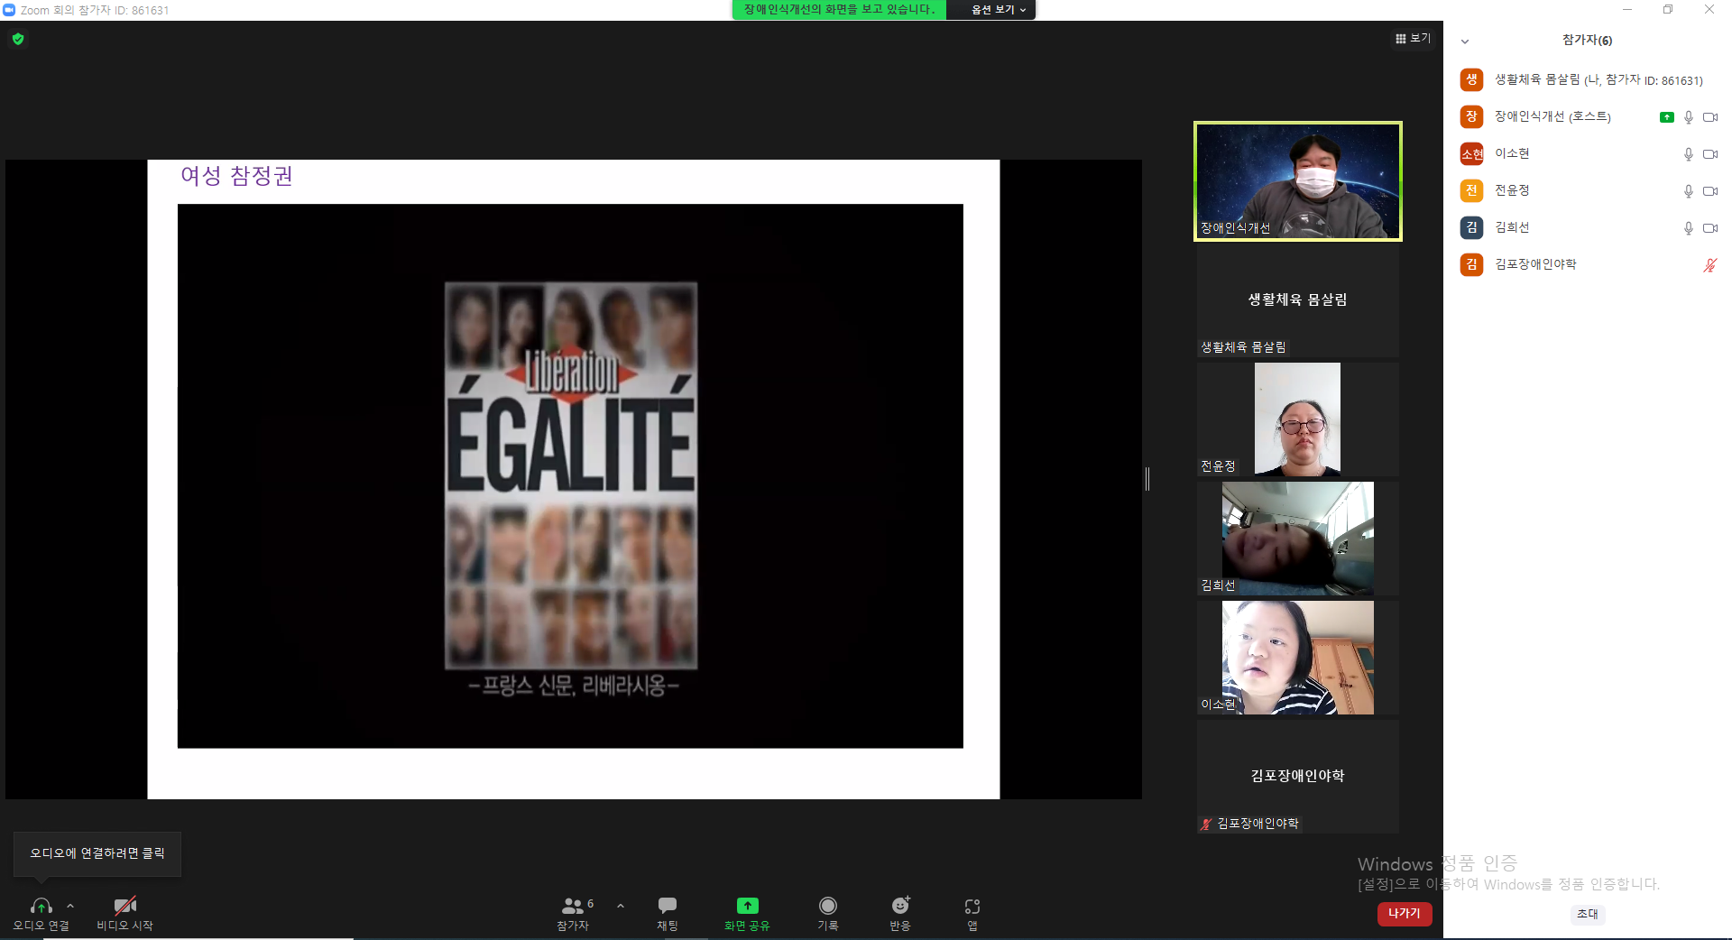
Task: Click the muted mic icon for 김포장애인야학
Action: [x=1709, y=265]
